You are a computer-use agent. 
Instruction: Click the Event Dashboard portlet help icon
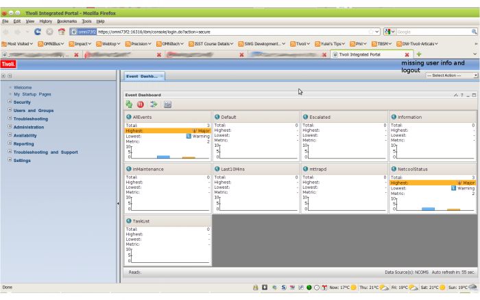pyautogui.click(x=462, y=95)
